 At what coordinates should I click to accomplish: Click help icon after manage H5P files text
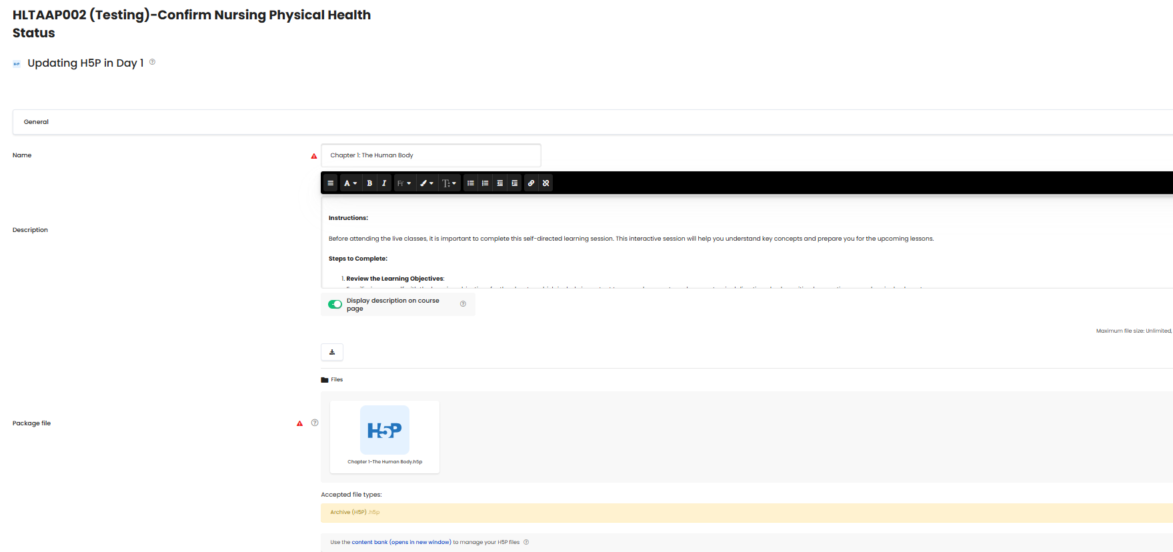pyautogui.click(x=526, y=542)
